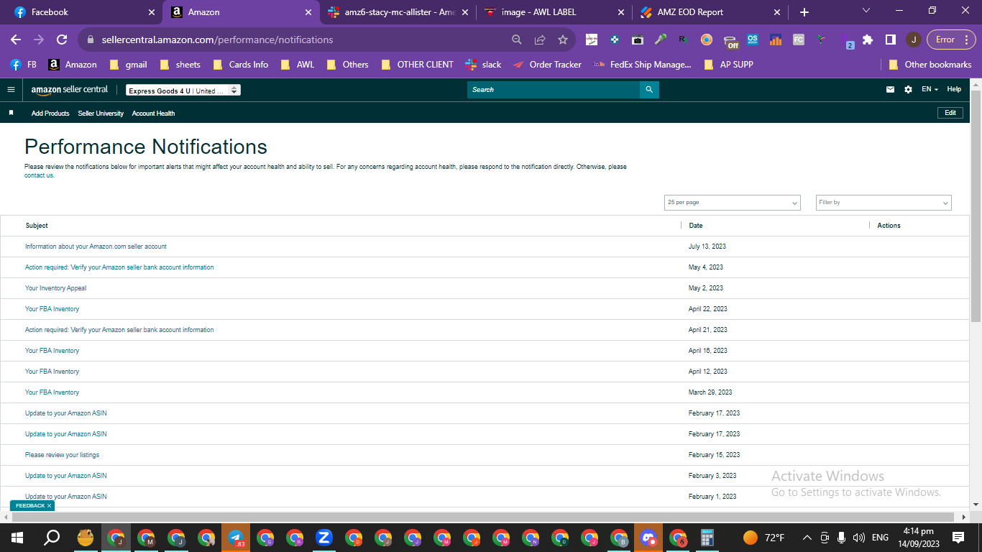This screenshot has height=552, width=982.
Task: Open the Calculator app in the taskbar
Action: click(707, 538)
